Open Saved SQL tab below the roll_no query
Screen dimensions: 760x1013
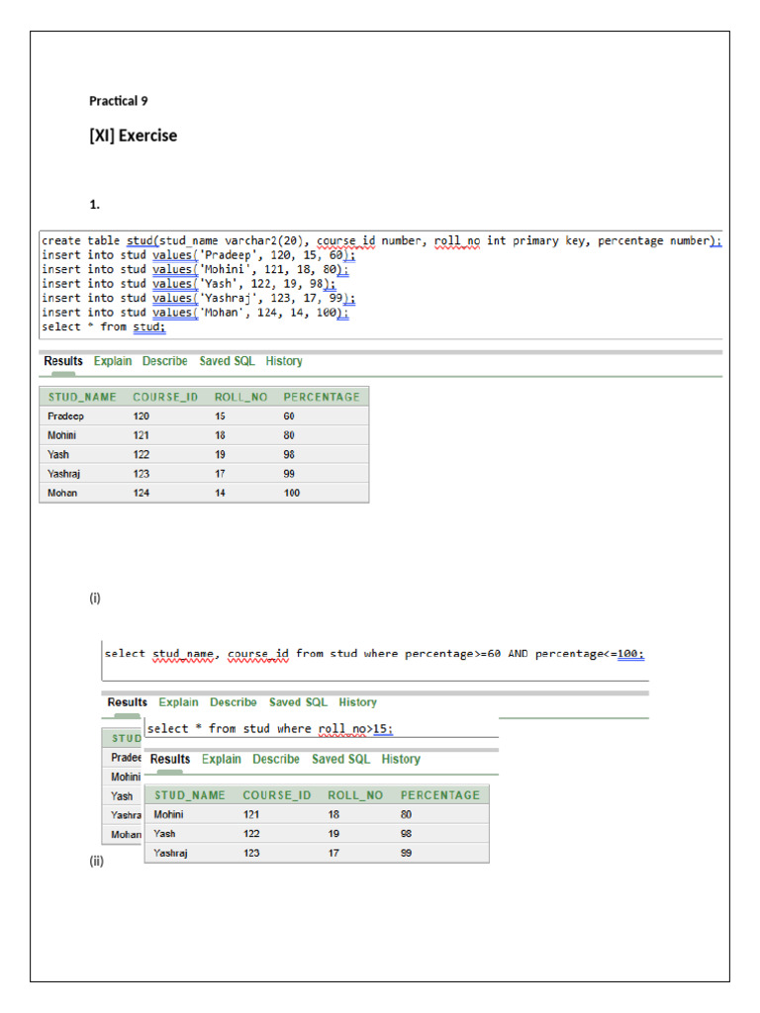click(341, 759)
